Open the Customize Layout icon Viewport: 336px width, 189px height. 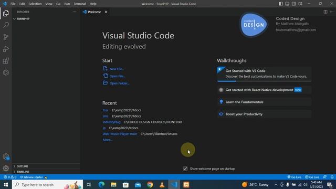click(x=300, y=4)
